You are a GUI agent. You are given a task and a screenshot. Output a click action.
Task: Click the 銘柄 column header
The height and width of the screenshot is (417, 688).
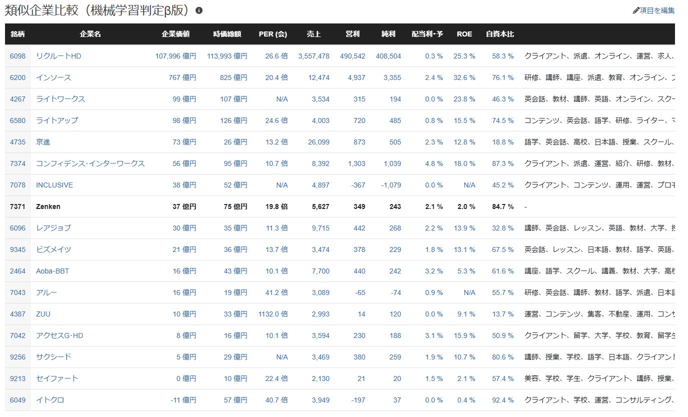tap(17, 34)
